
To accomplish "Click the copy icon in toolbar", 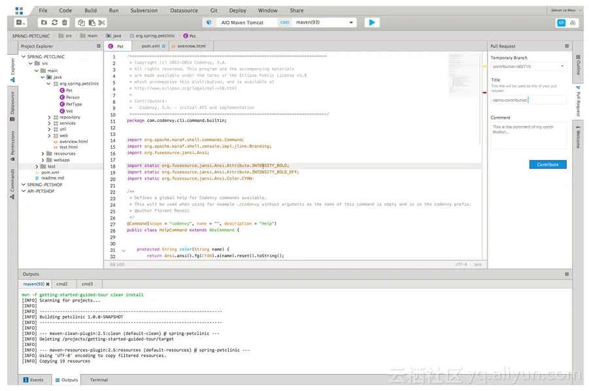I will click(81, 23).
